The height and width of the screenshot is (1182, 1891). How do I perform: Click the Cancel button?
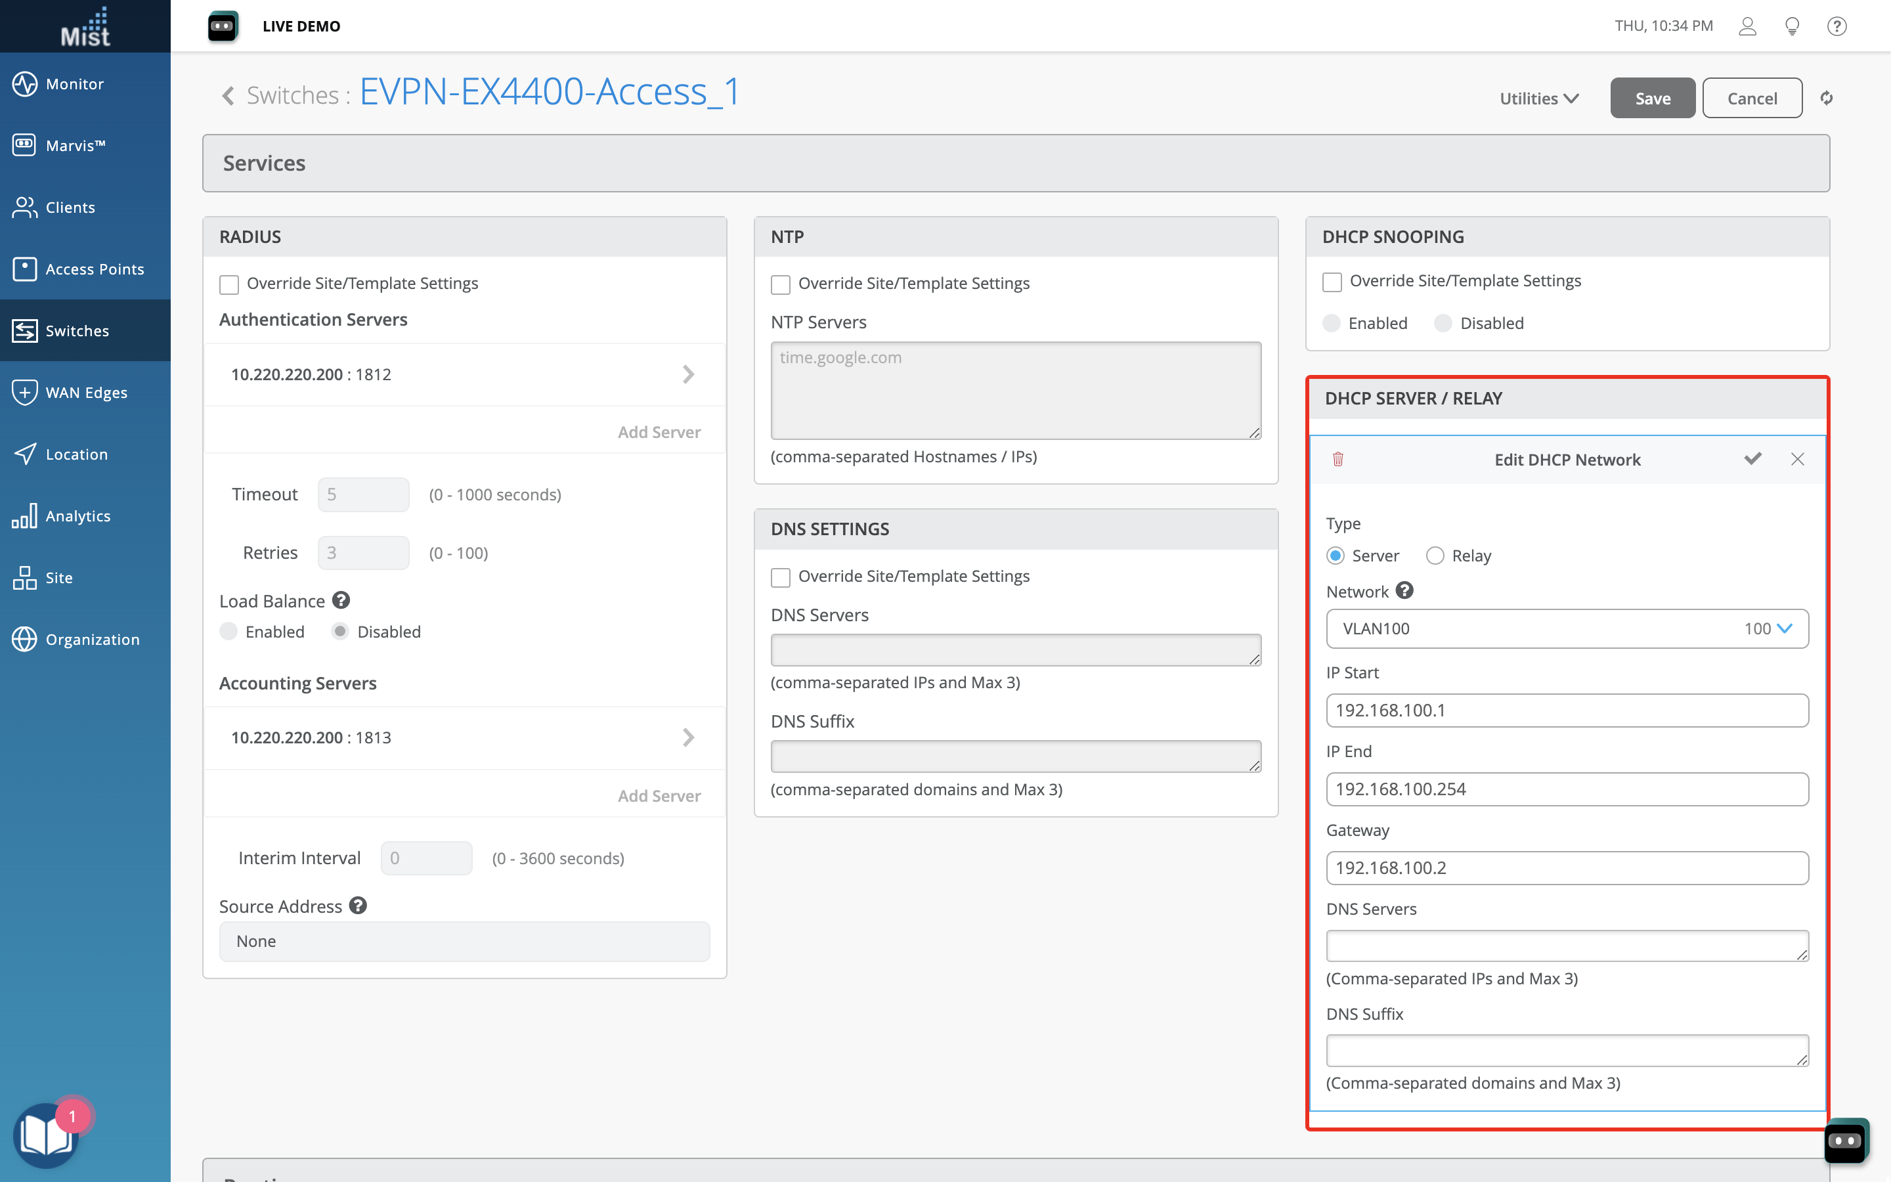click(x=1751, y=98)
